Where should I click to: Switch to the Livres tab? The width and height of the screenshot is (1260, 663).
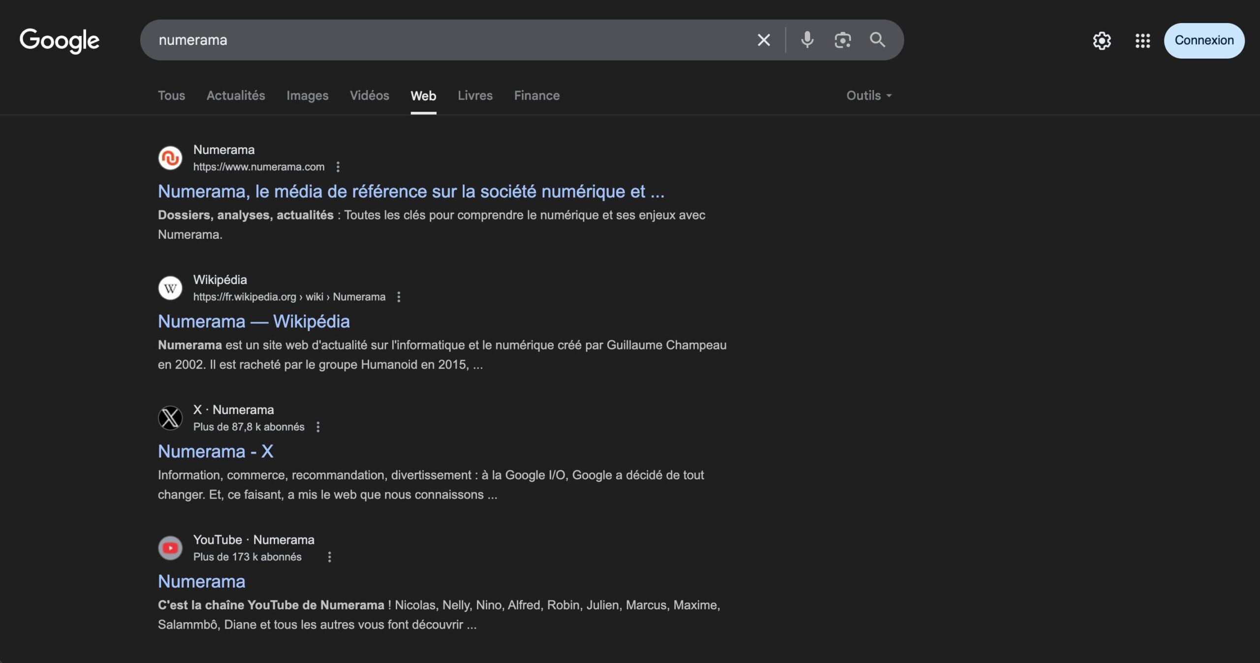click(475, 95)
